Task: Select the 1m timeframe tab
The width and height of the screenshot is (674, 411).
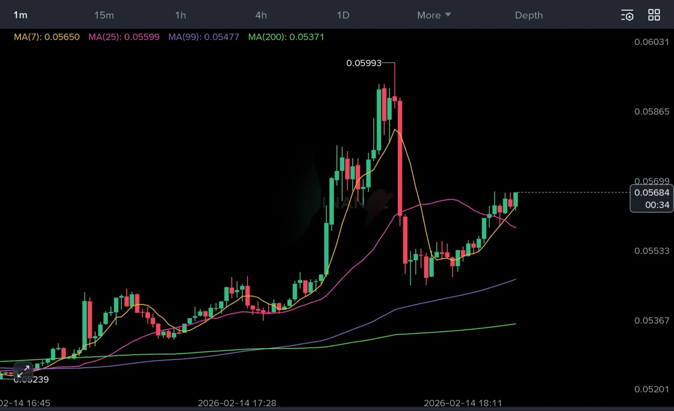Action: pyautogui.click(x=21, y=15)
